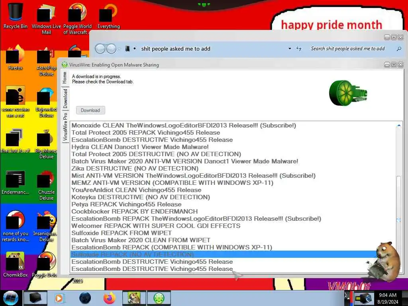Click the black folder taskbar button
This screenshot has width=408, height=306.
click(x=35, y=298)
